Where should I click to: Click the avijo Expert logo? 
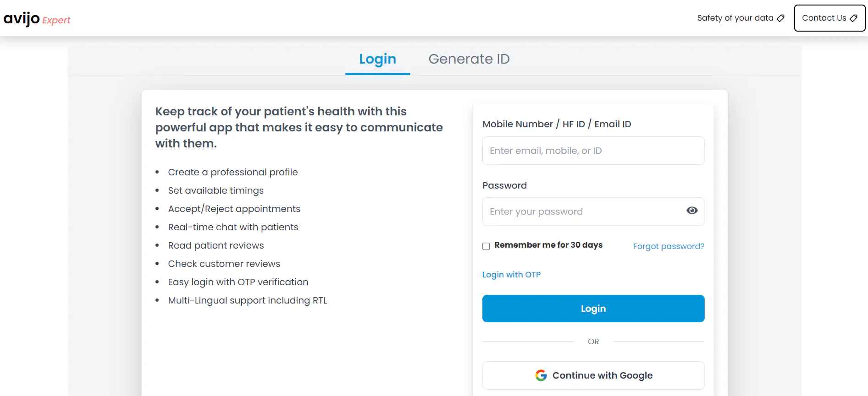pyautogui.click(x=37, y=19)
